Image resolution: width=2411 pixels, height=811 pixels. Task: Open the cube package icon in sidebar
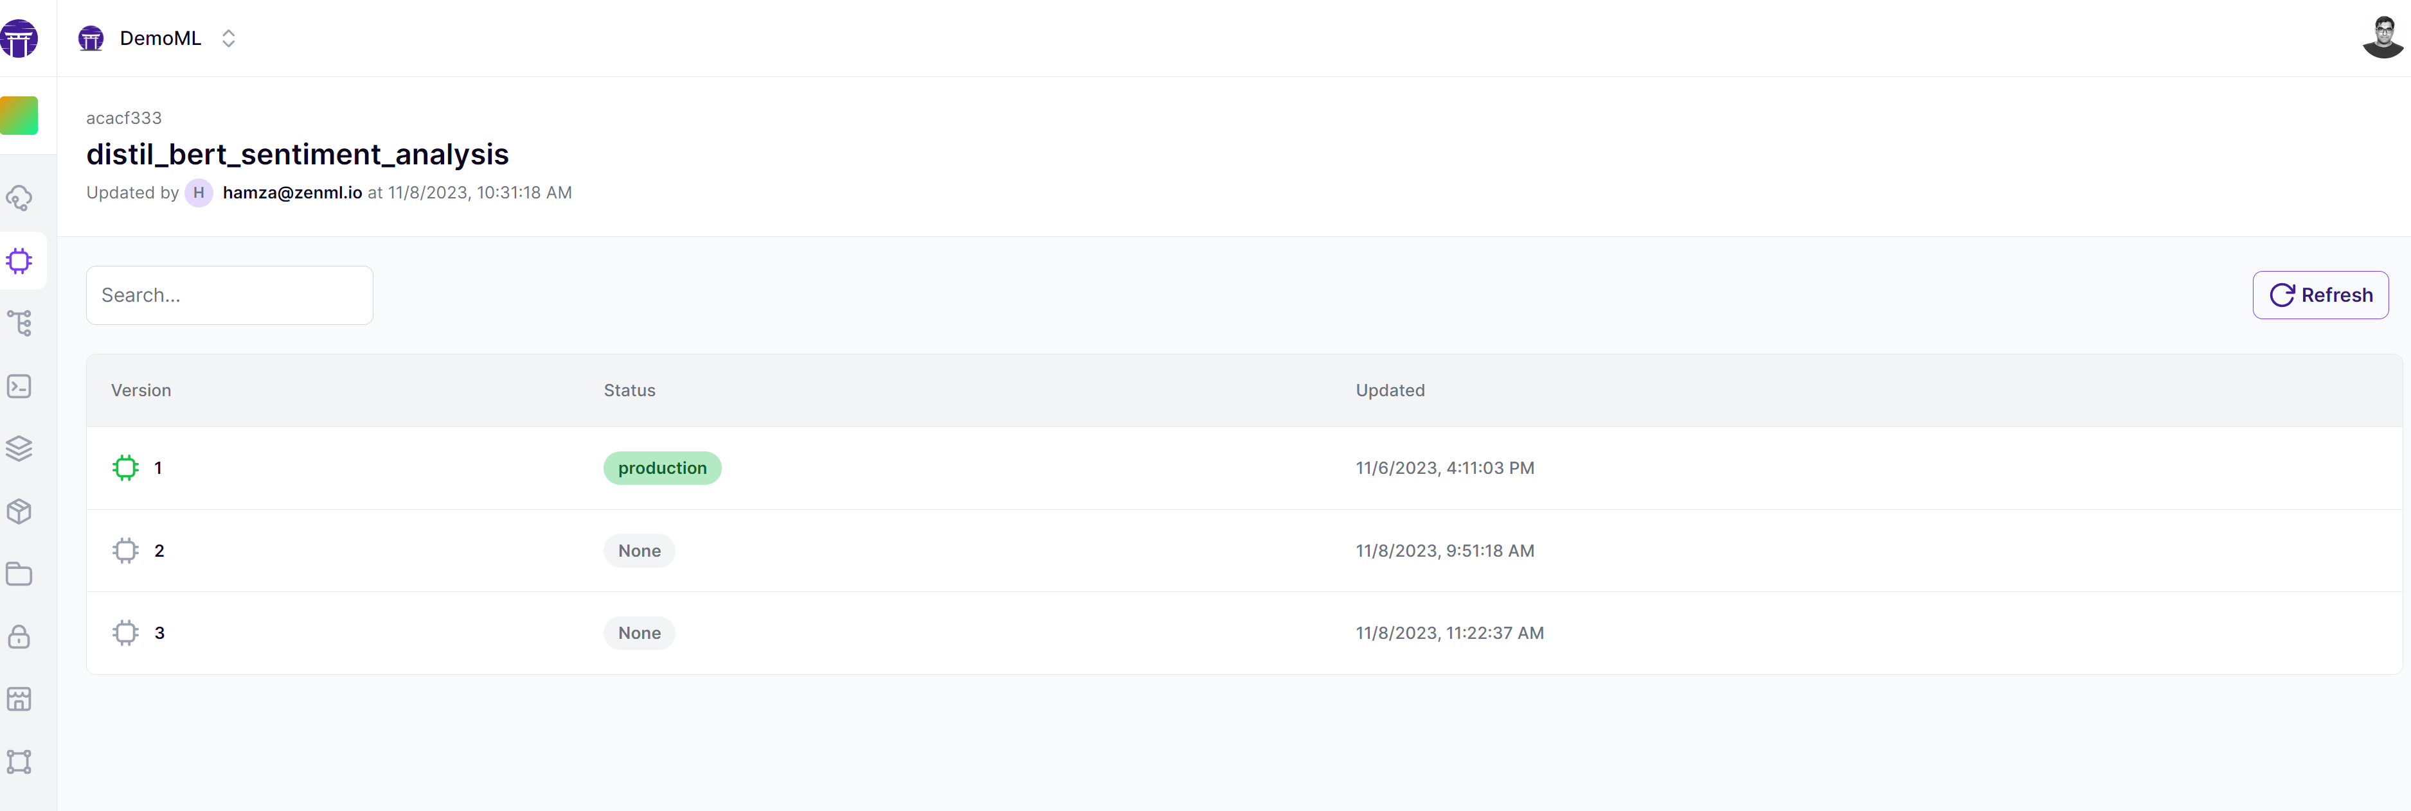point(20,512)
